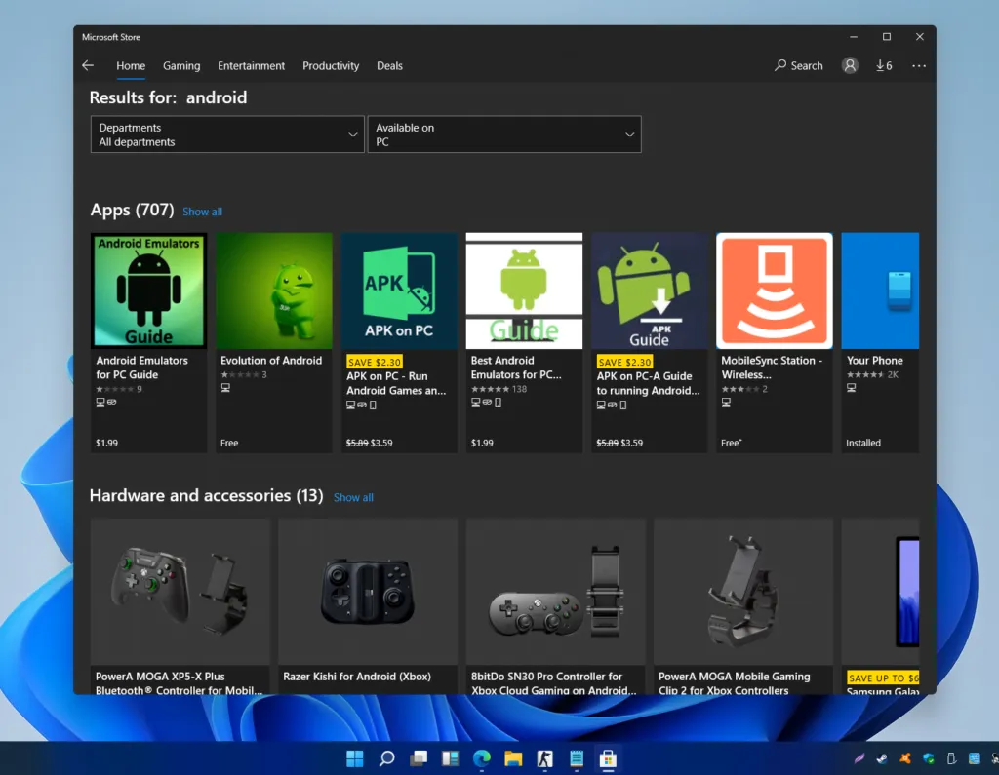Open taskbar Search magnifier

pyautogui.click(x=386, y=758)
